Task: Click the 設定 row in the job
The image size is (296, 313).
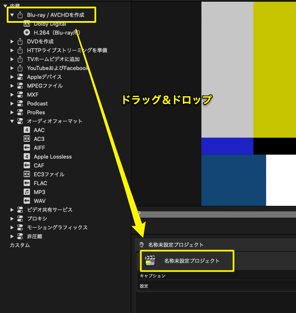Action: point(217,286)
